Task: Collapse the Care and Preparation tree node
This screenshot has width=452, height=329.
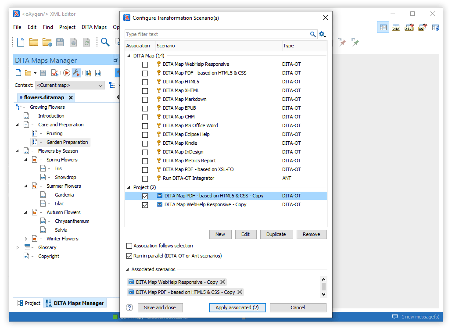Action: [17, 125]
